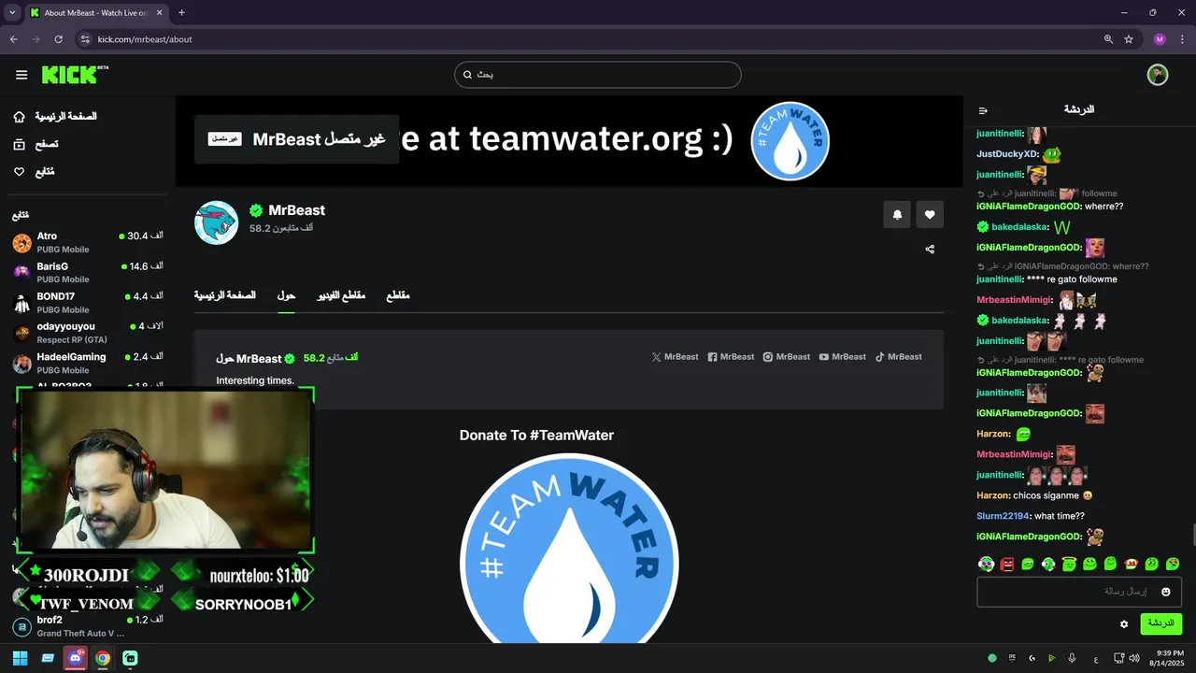This screenshot has width=1196, height=673.
Task: Select the heart-eyes green emote
Action: [x=1173, y=564]
